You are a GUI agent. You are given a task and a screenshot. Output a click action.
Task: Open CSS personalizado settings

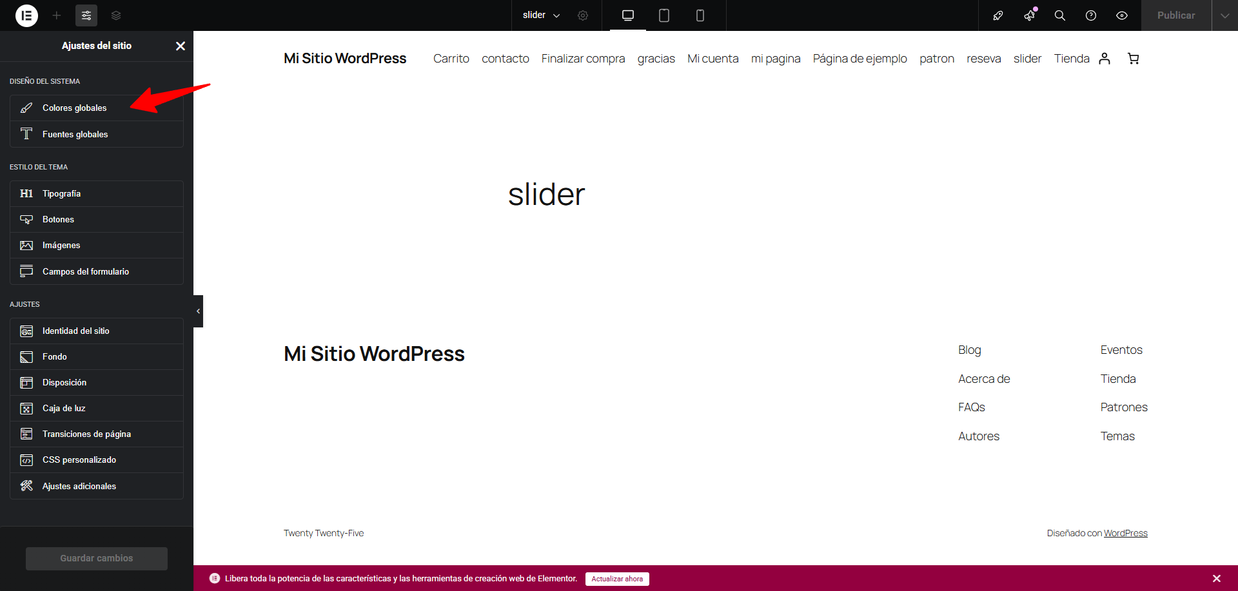point(97,460)
